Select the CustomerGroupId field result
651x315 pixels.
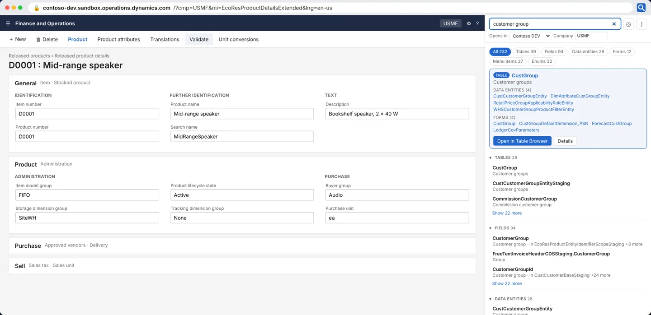click(x=567, y=272)
